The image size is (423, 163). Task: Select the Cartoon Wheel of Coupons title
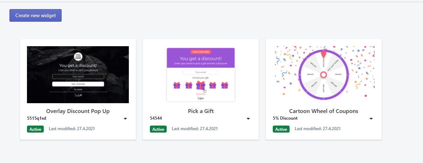coord(324,111)
